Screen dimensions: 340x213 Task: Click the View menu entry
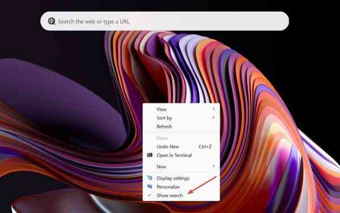point(181,109)
